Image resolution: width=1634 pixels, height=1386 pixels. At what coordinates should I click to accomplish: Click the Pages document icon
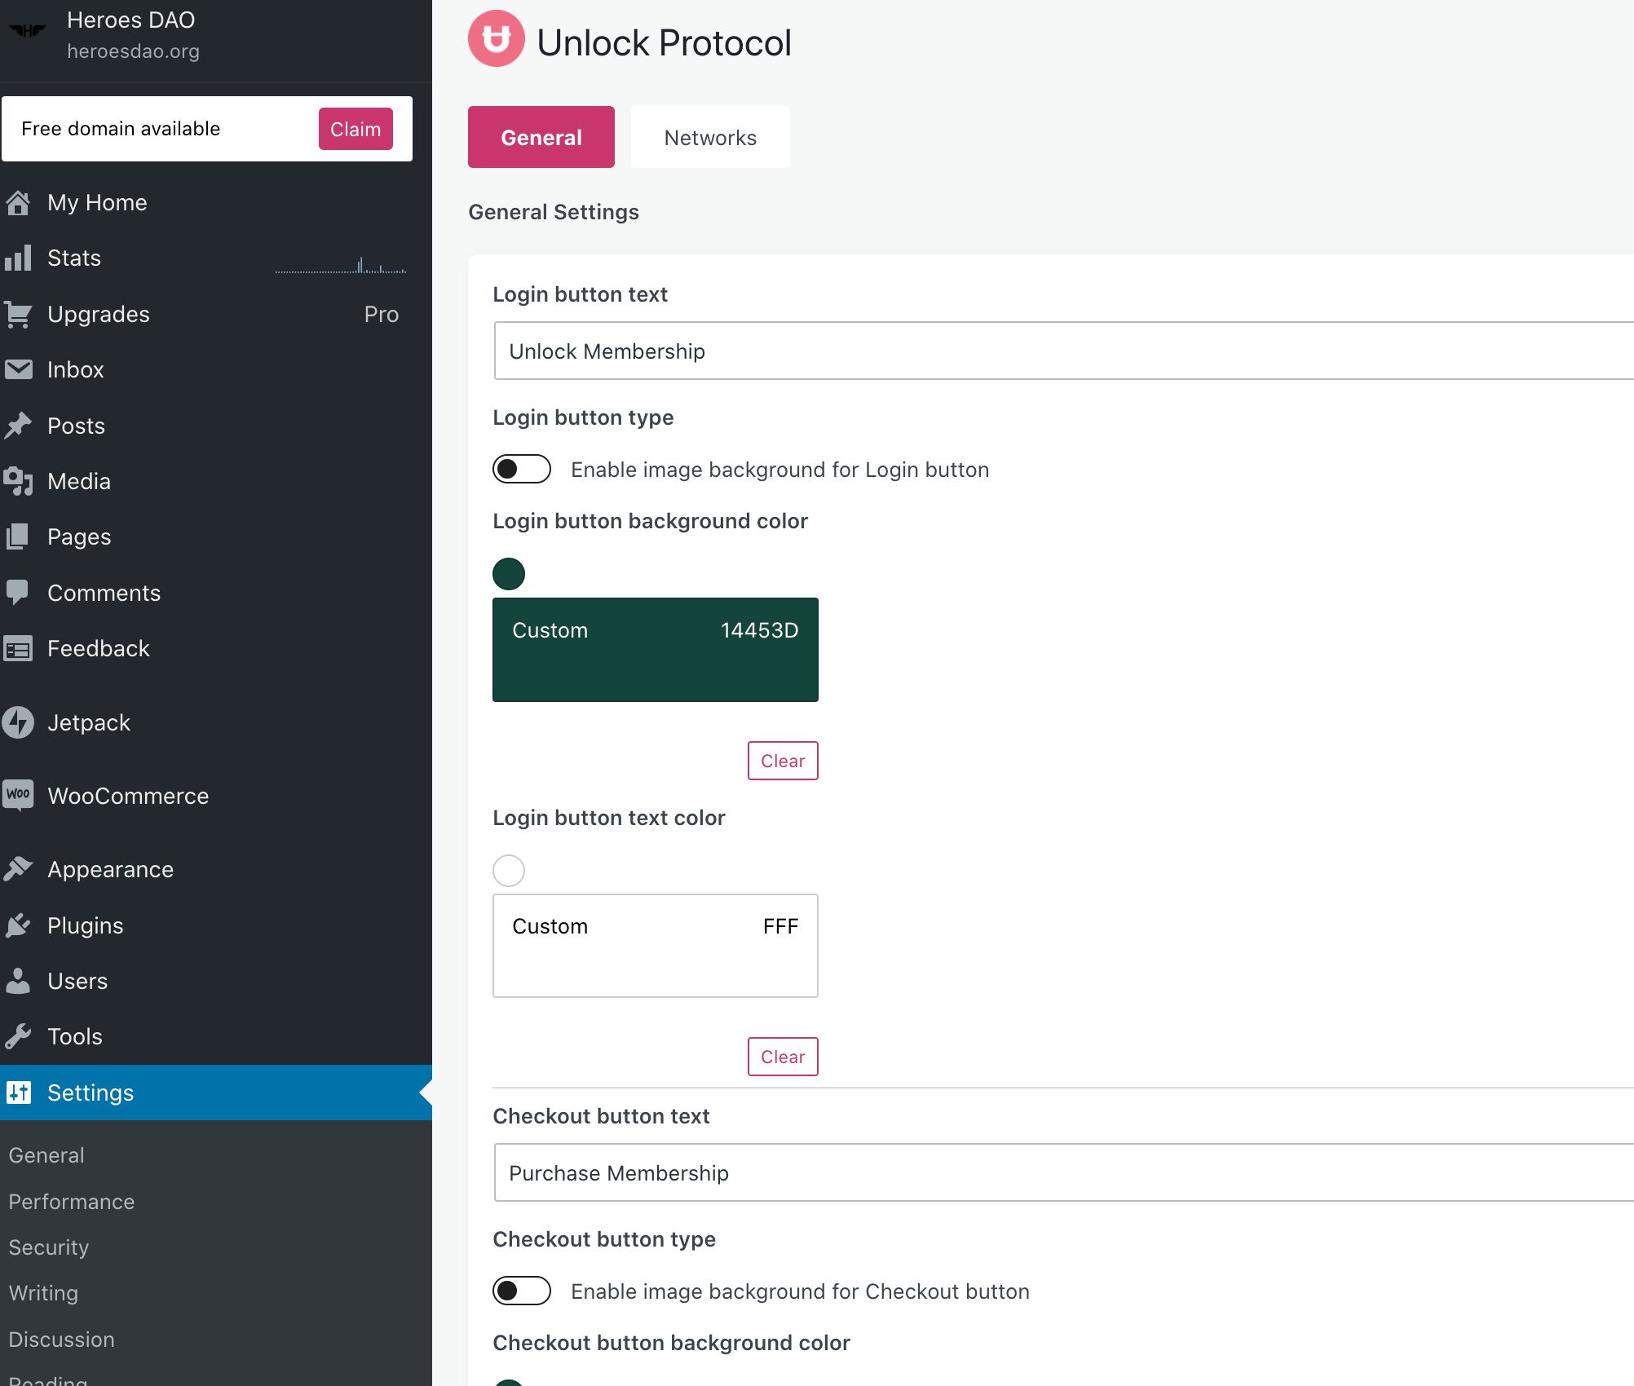point(18,536)
